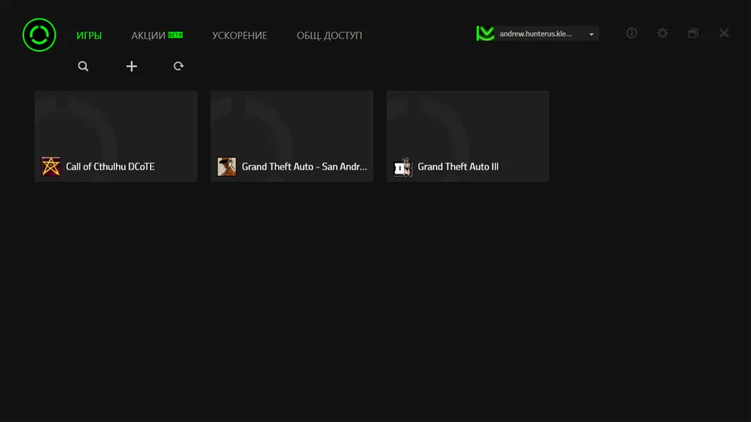This screenshot has width=751, height=422.
Task: Restore the window with the overlapping-squares icon
Action: point(693,33)
